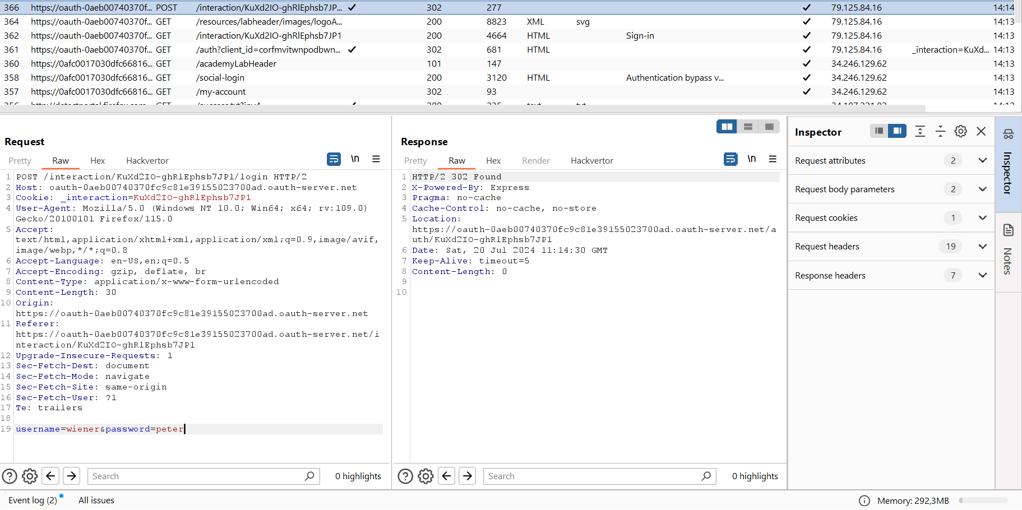The image size is (1022, 510).
Task: Open help for Request search
Action: (x=10, y=476)
